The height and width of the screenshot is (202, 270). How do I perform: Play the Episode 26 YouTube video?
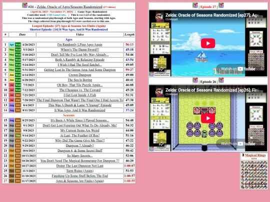pyautogui.click(x=208, y=118)
